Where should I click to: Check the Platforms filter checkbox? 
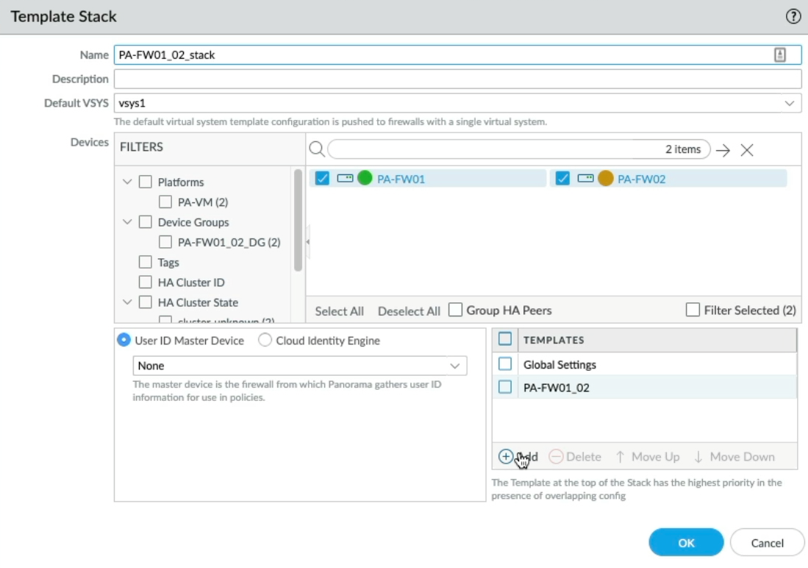pyautogui.click(x=146, y=182)
